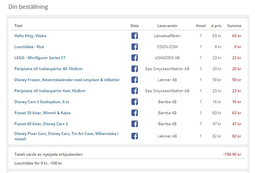Image resolution: width=255 pixels, height=173 pixels.
Task: Click the Antal column header
Action: tap(201, 26)
